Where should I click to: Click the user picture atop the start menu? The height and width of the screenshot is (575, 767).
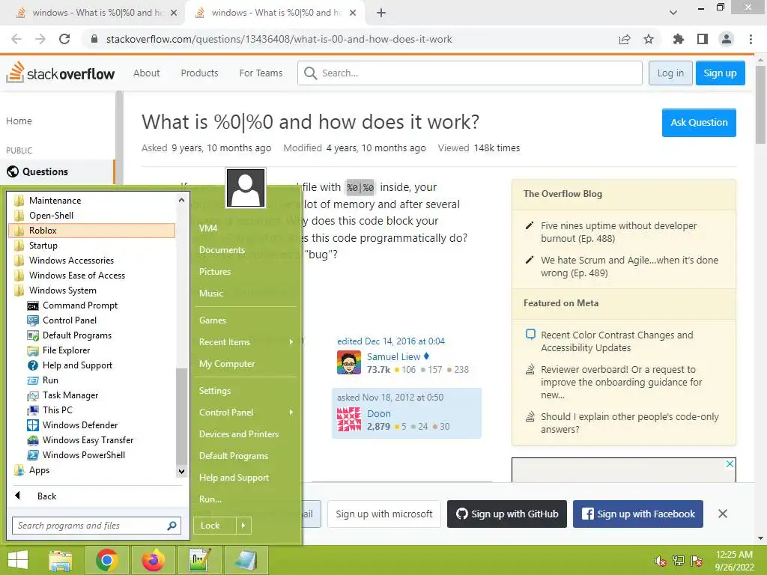[x=246, y=188]
